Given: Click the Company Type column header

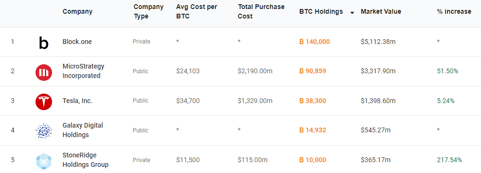Looking at the screenshot, I should point(149,11).
